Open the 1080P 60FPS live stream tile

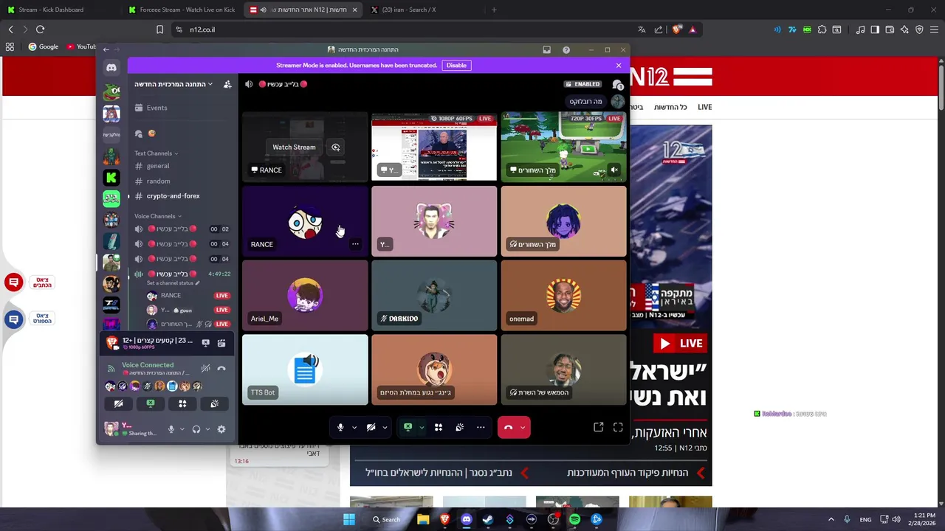(x=434, y=147)
